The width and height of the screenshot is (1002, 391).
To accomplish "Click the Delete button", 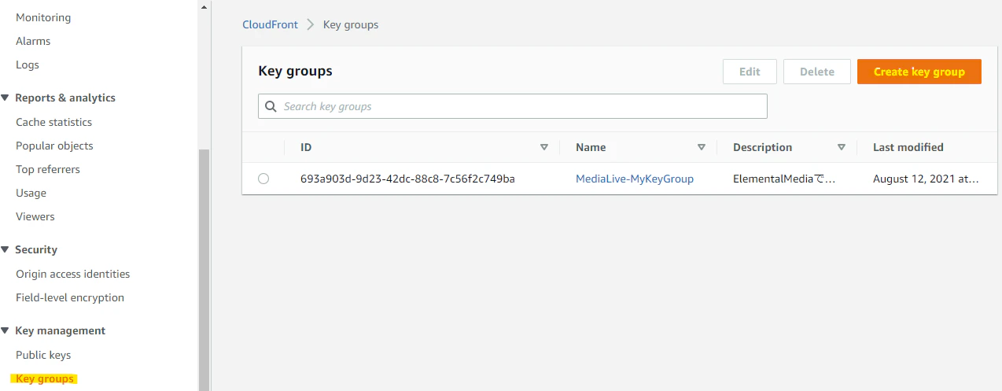I will [x=817, y=72].
